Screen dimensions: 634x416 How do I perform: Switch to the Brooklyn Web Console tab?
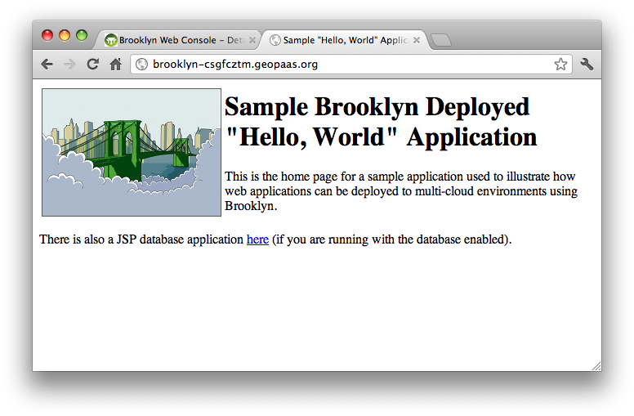(x=176, y=40)
